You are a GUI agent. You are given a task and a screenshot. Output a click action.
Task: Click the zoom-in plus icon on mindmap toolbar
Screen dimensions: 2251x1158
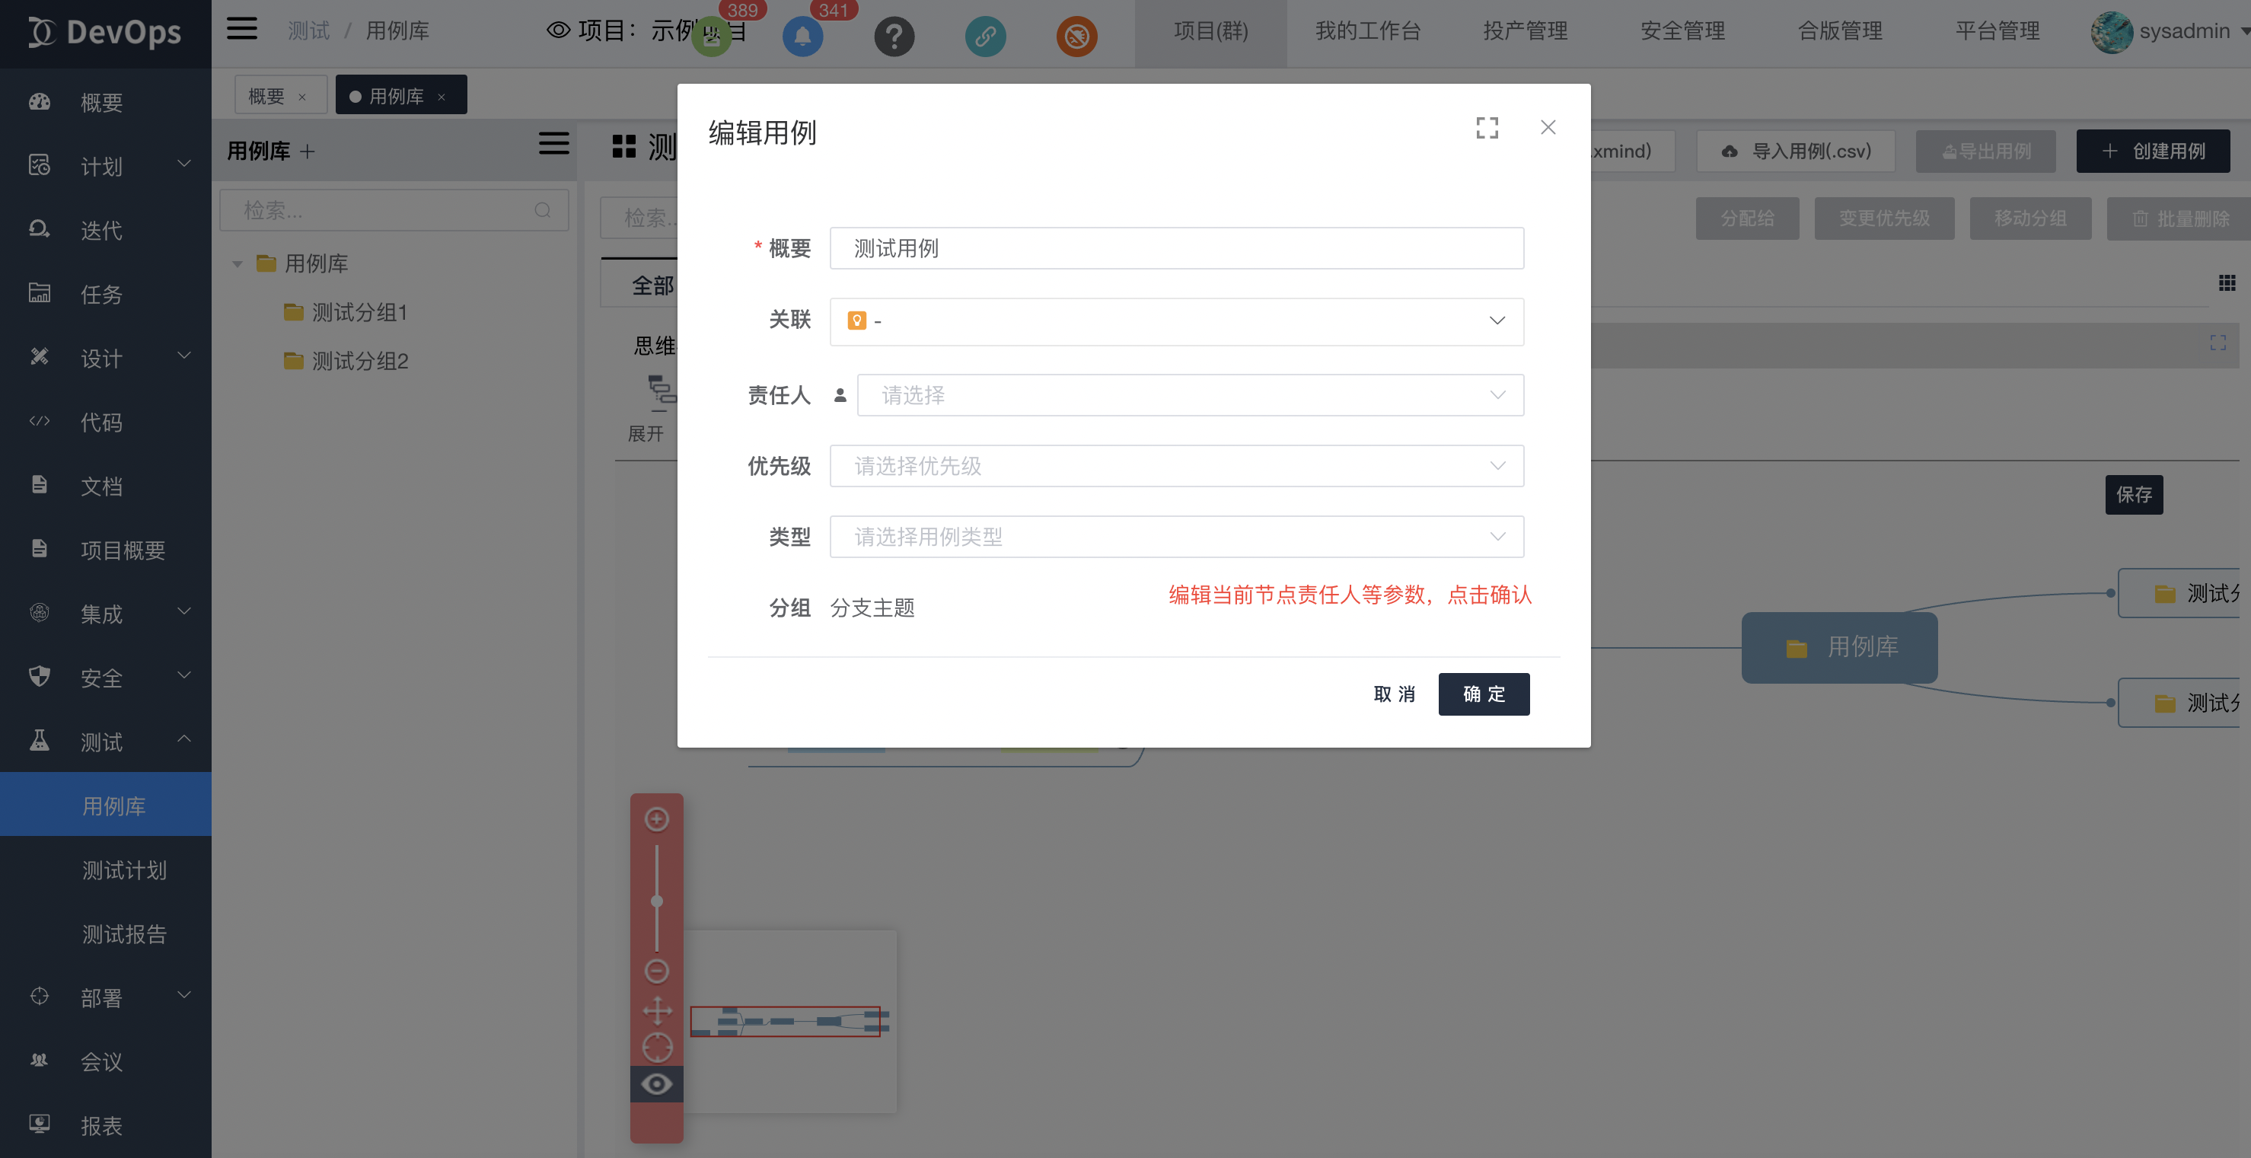[656, 819]
